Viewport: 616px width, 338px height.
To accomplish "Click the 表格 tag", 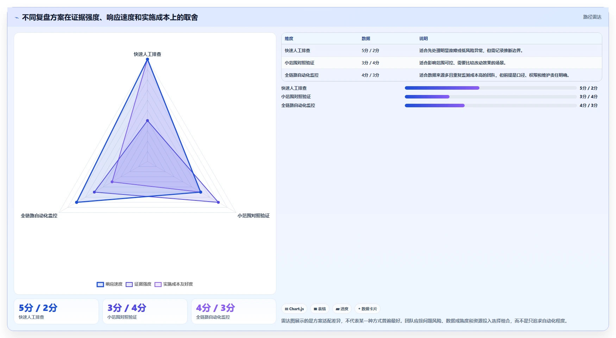I will pyautogui.click(x=320, y=309).
